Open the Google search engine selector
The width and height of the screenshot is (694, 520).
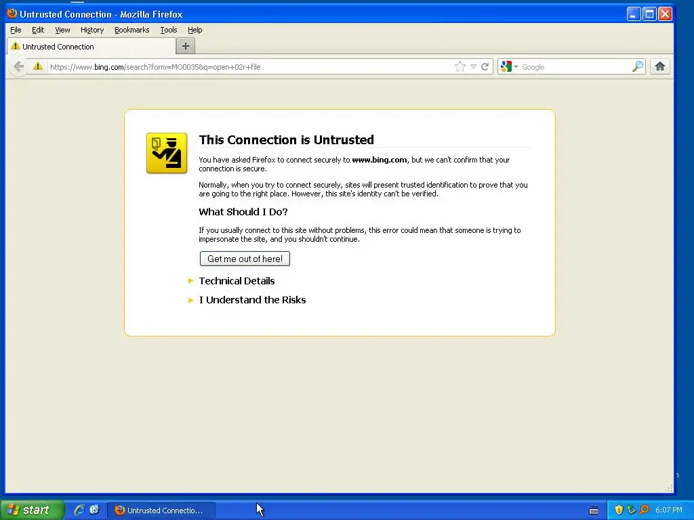coord(509,67)
